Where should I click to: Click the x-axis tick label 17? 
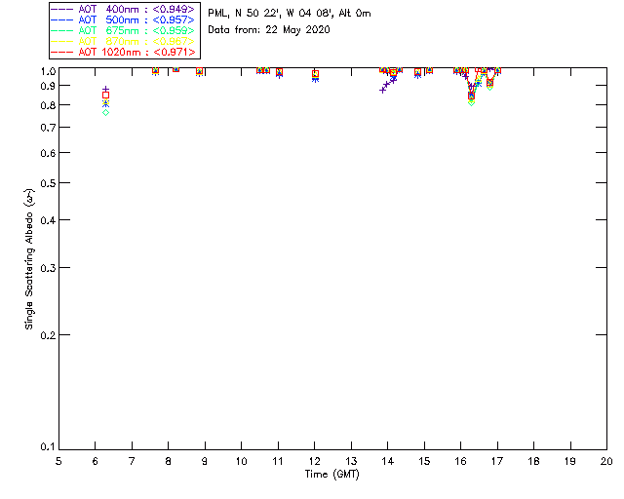[497, 461]
